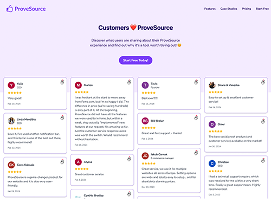The height and width of the screenshot is (203, 271).
Task: Click the ProveSource thumbs-up logo icon
Action: 10,9
